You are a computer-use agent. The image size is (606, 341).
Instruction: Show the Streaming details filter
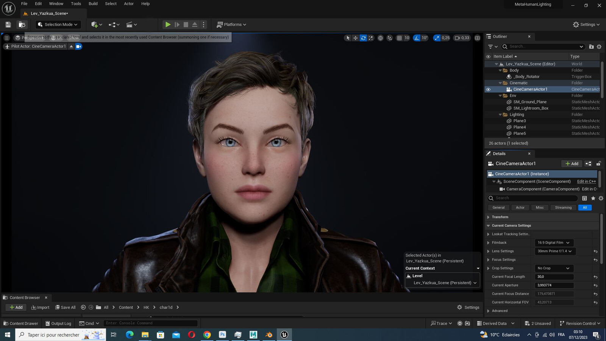coord(563,208)
